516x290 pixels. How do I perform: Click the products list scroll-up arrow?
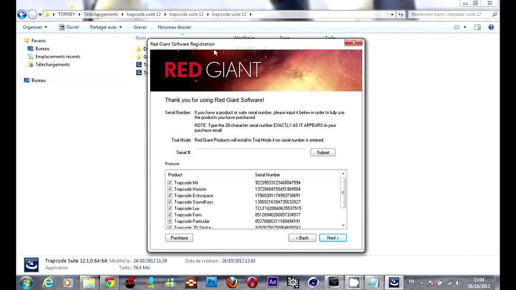(343, 174)
